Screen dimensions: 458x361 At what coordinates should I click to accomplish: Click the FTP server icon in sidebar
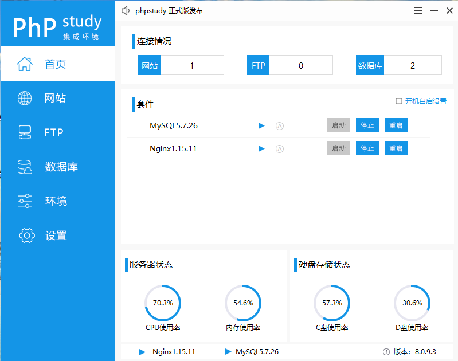[x=25, y=132]
